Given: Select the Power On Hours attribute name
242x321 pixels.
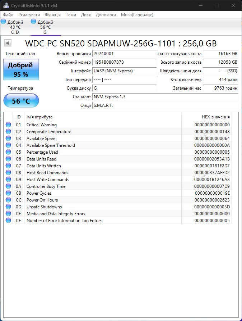Looking at the screenshot, I should tap(42, 200).
